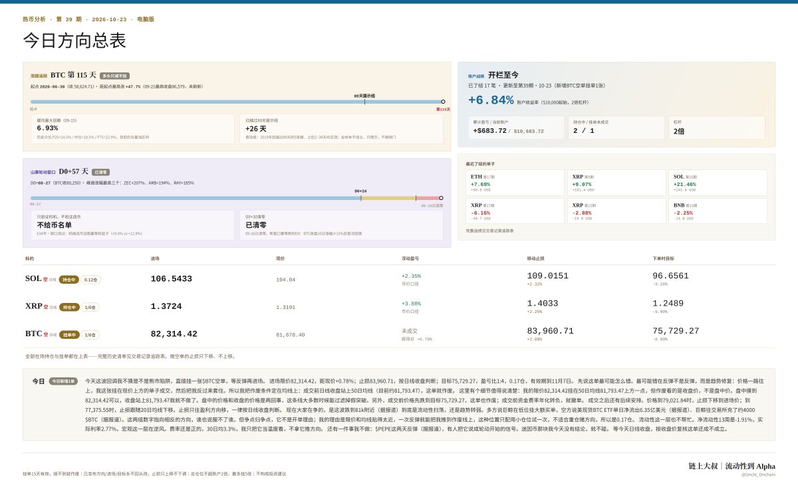Click the 移动止损 column header
This screenshot has width=798, height=491.
pyautogui.click(x=536, y=258)
